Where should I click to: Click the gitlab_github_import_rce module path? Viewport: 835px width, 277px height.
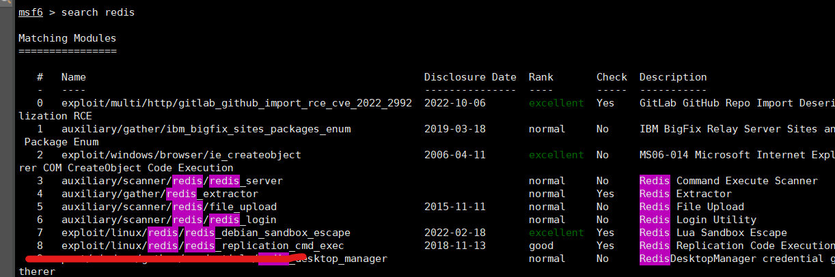click(x=236, y=103)
